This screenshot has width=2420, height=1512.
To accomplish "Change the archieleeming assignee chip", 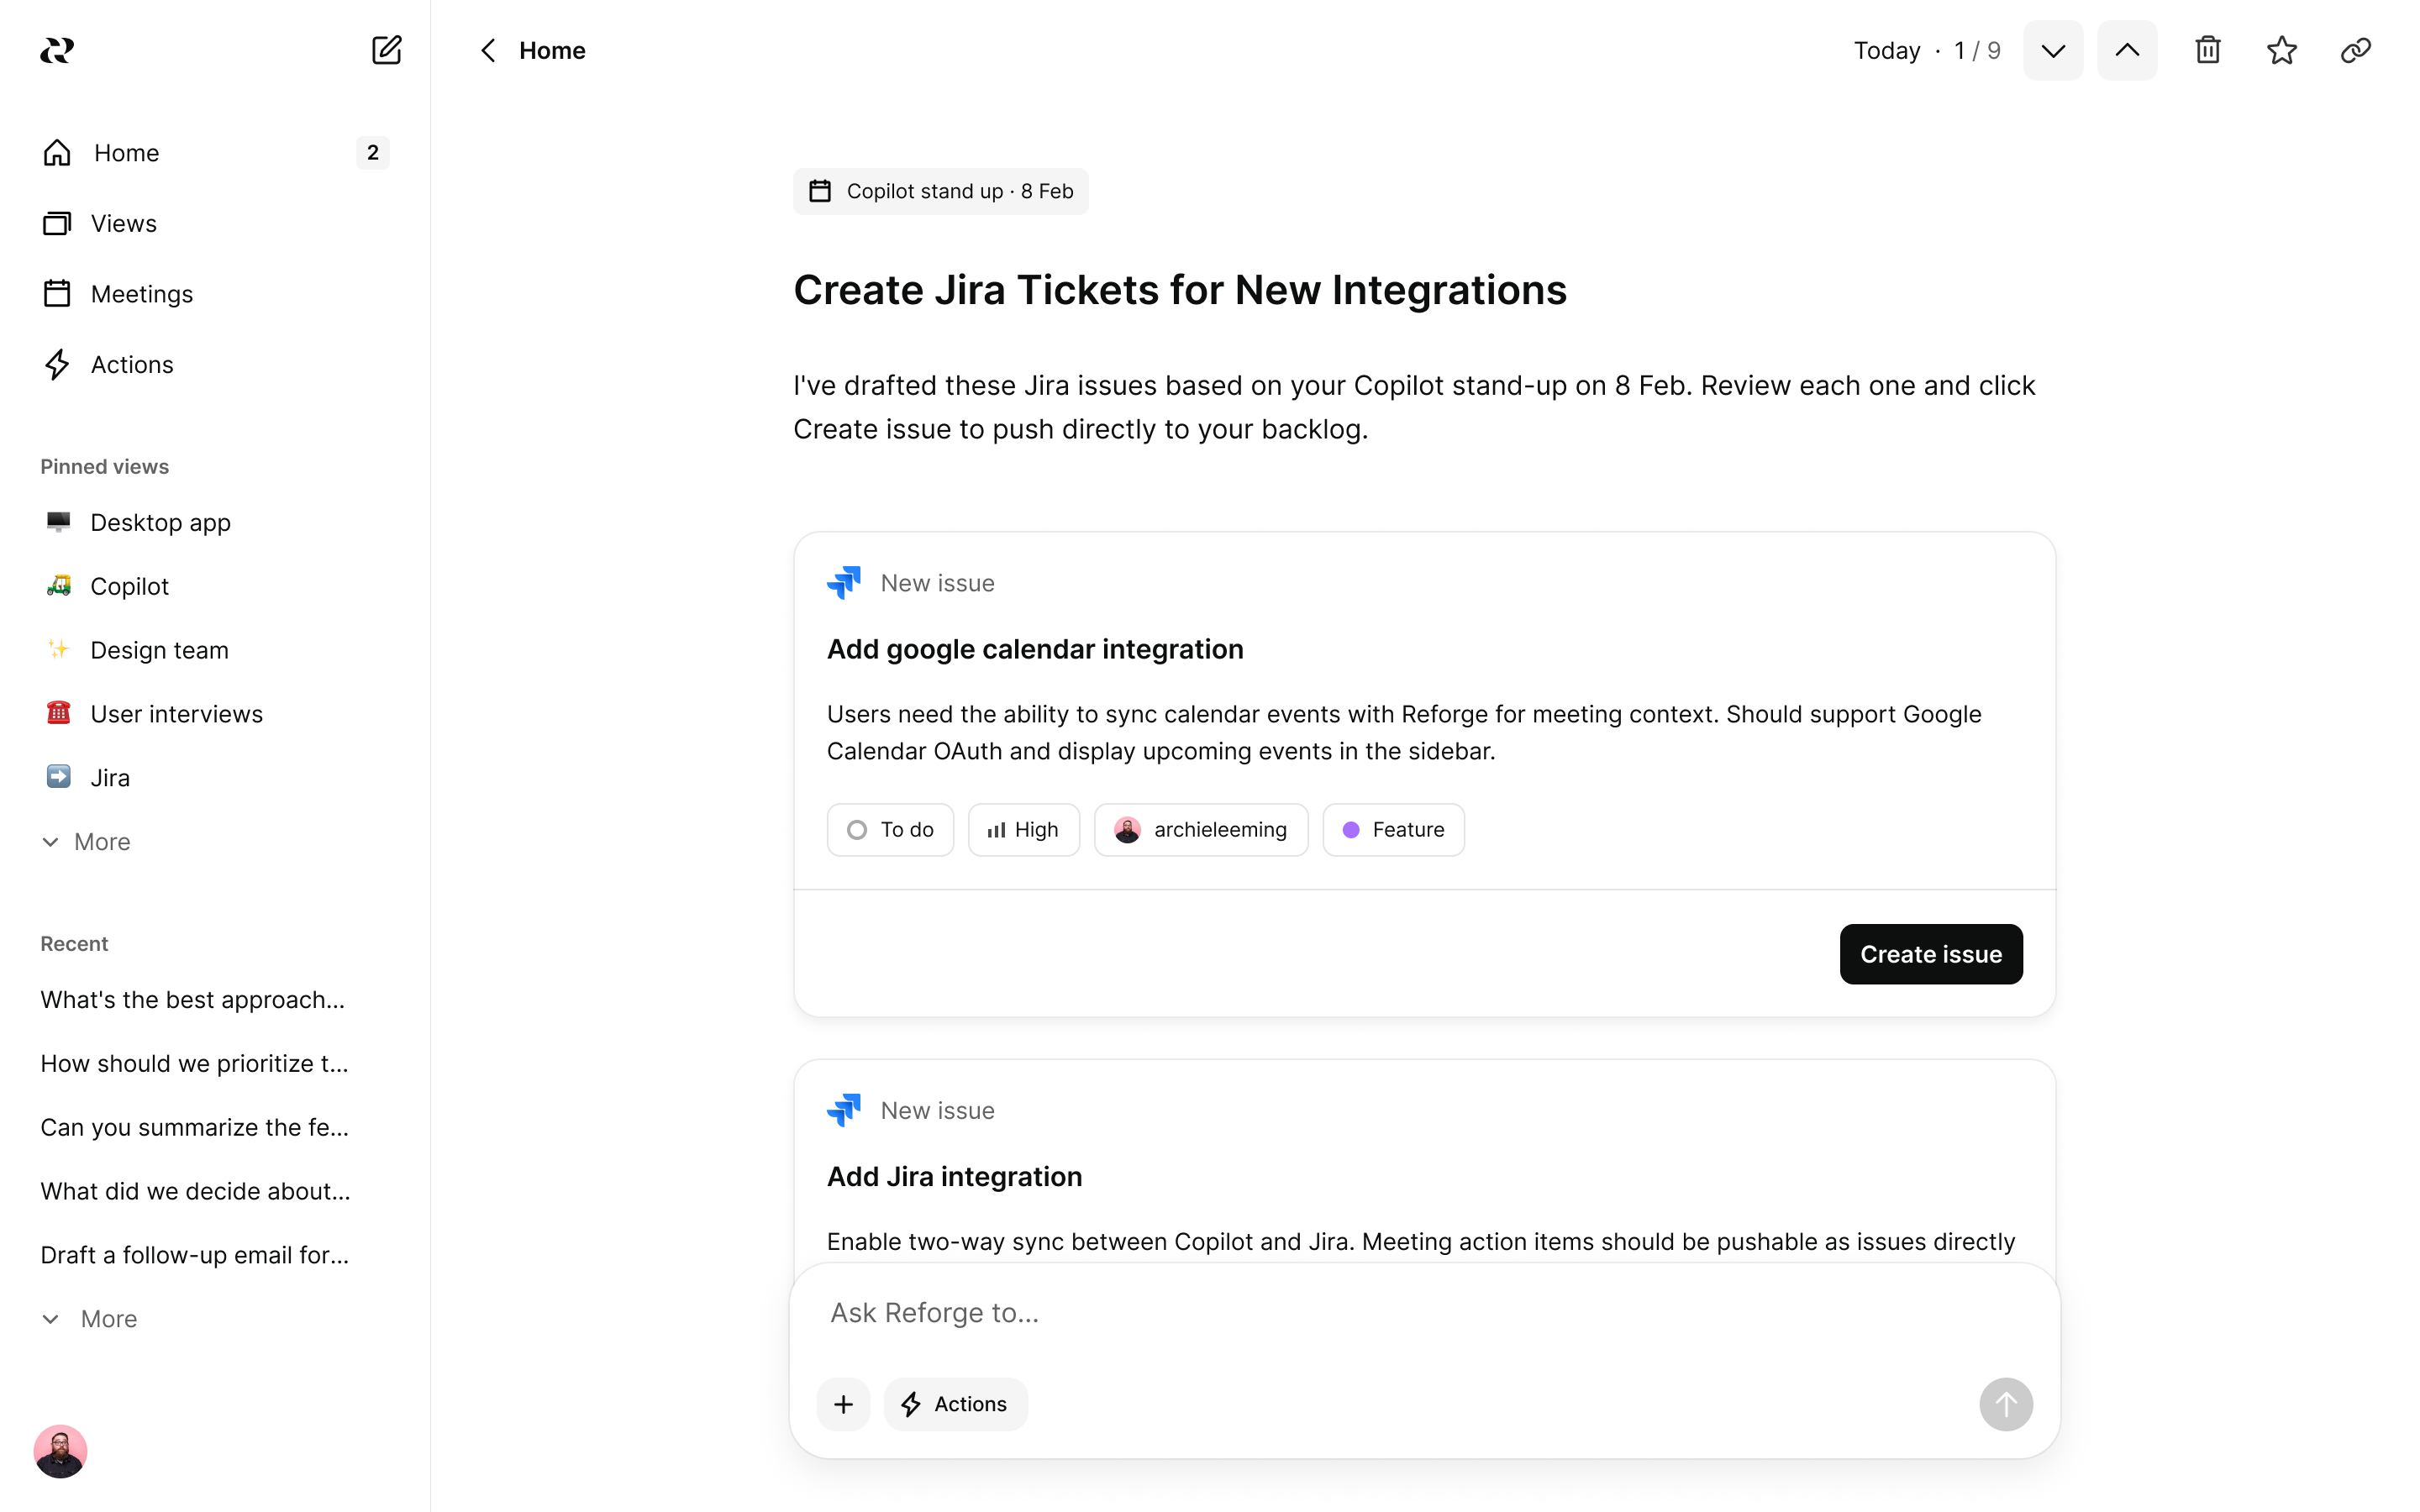I will coord(1200,829).
